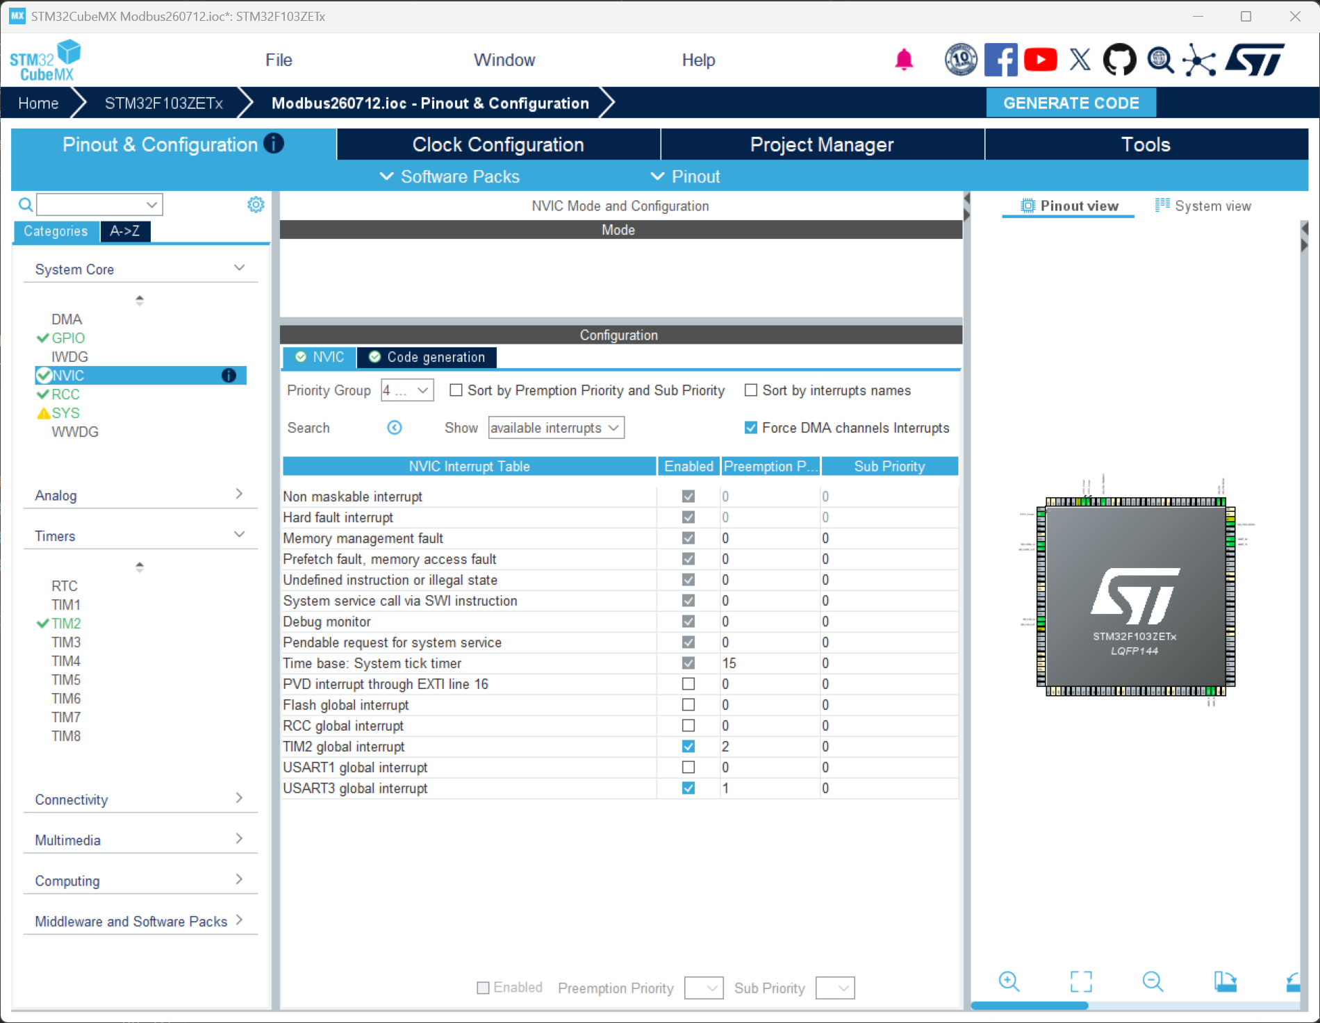Click the STM32F103ZETx chip image

coord(1135,597)
